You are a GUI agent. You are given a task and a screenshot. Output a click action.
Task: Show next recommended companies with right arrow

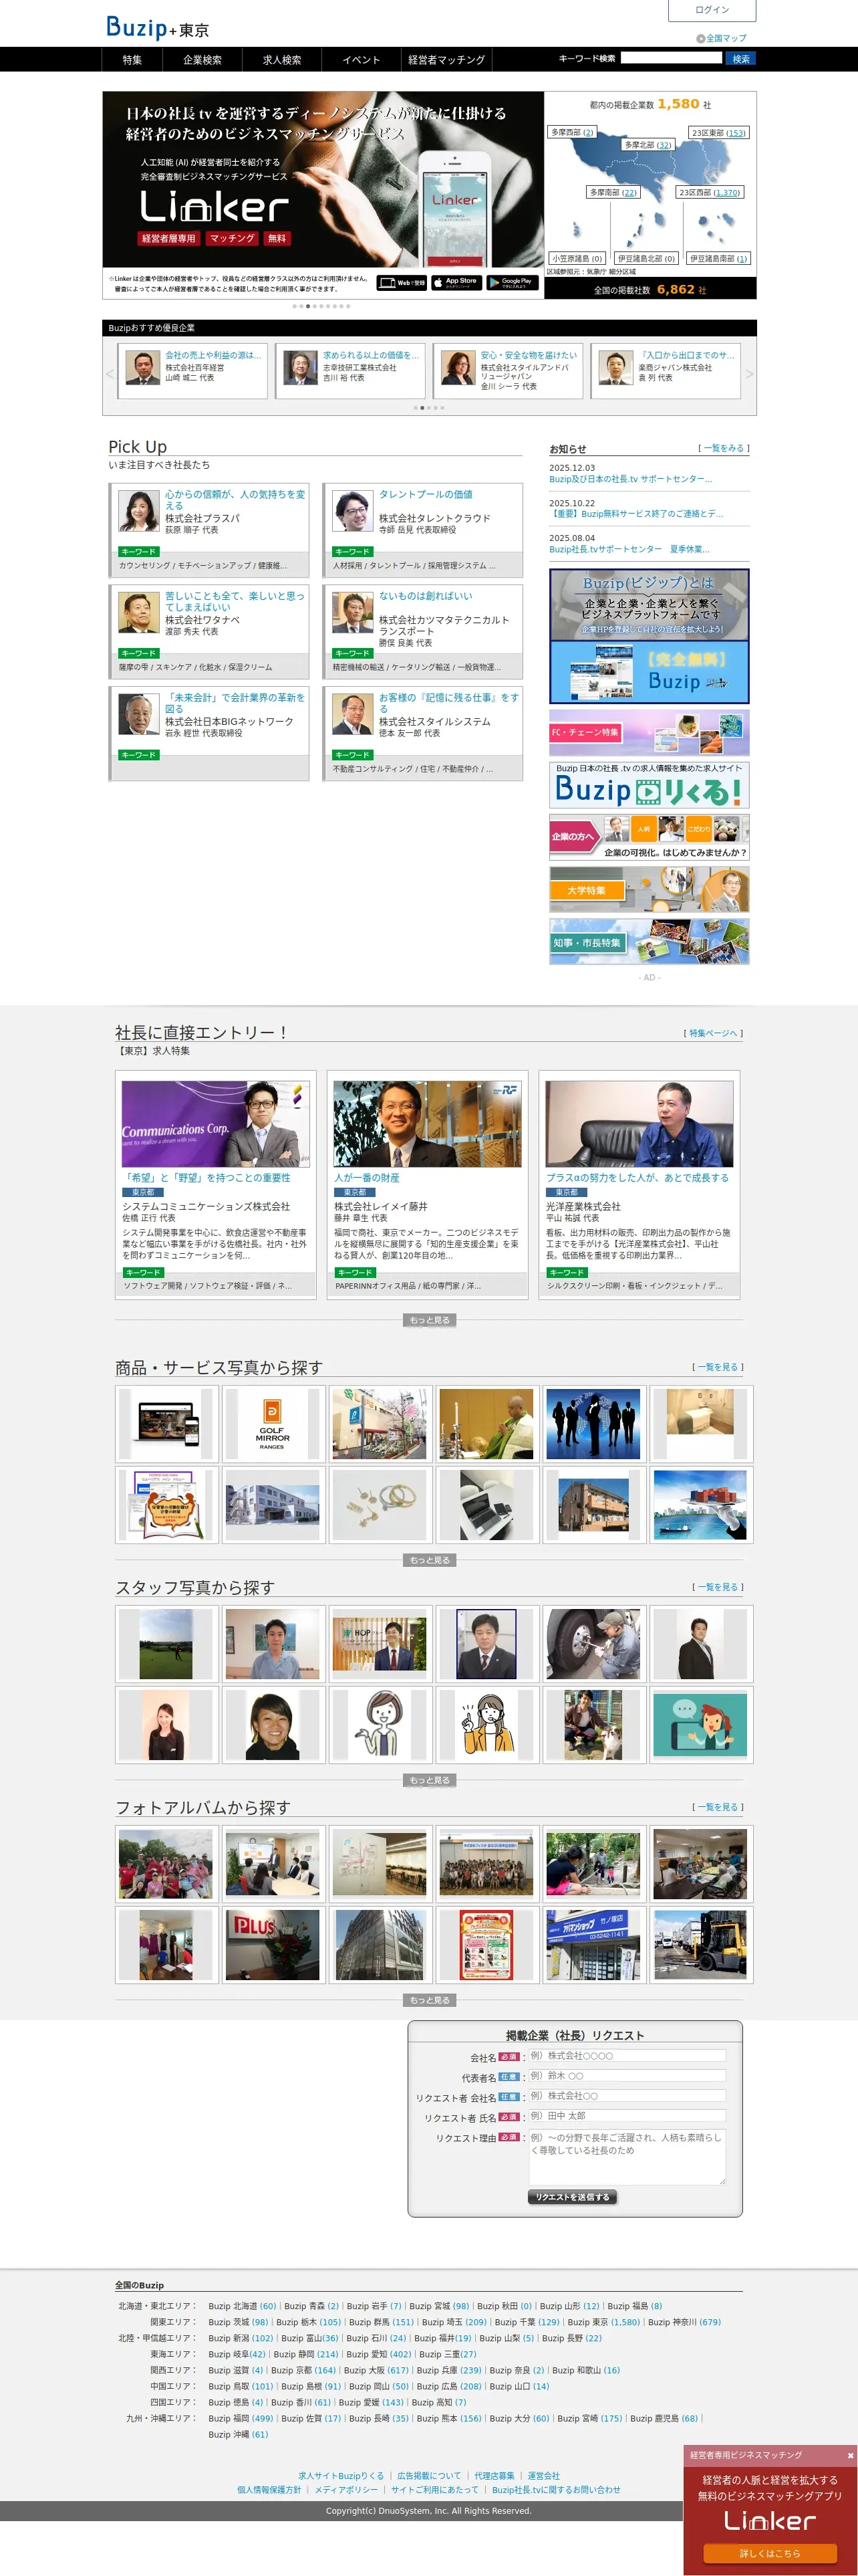tap(749, 373)
